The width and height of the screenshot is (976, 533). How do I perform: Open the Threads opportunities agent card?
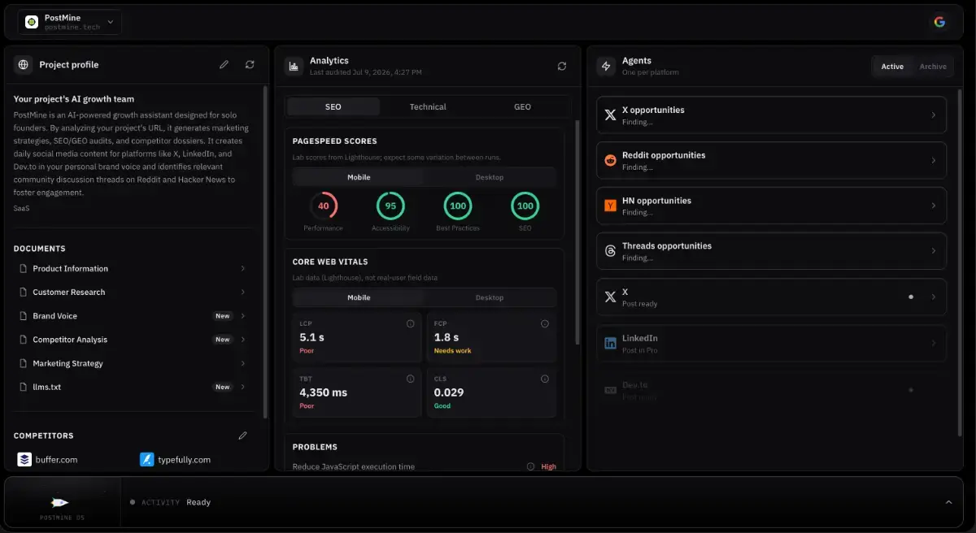pos(772,251)
